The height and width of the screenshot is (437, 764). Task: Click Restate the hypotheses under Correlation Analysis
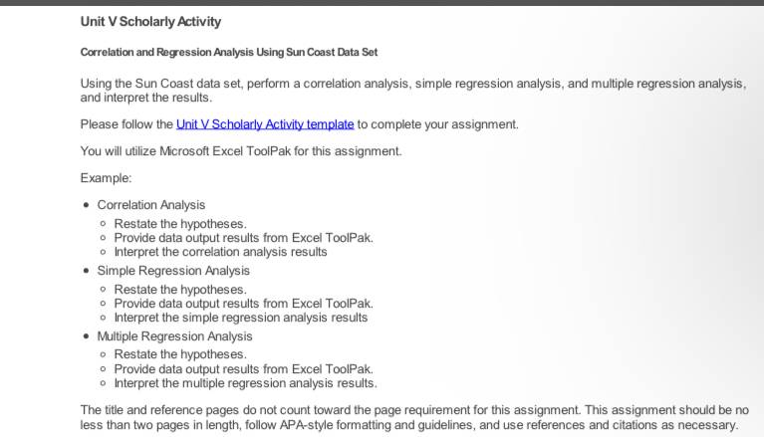coord(180,224)
